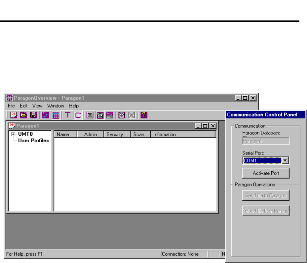Maximize the ParagonOverview main window
The image size is (307, 263).
click(245, 98)
